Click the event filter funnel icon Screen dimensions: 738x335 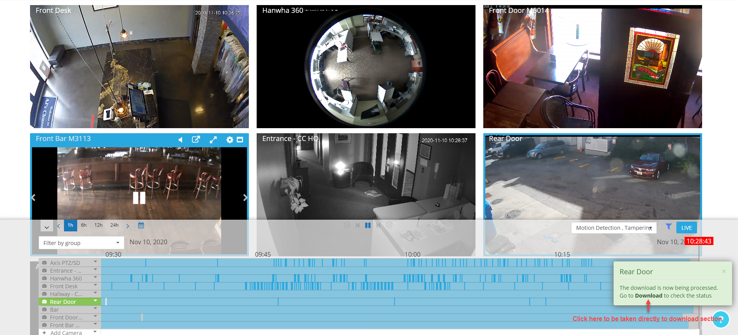click(x=669, y=226)
